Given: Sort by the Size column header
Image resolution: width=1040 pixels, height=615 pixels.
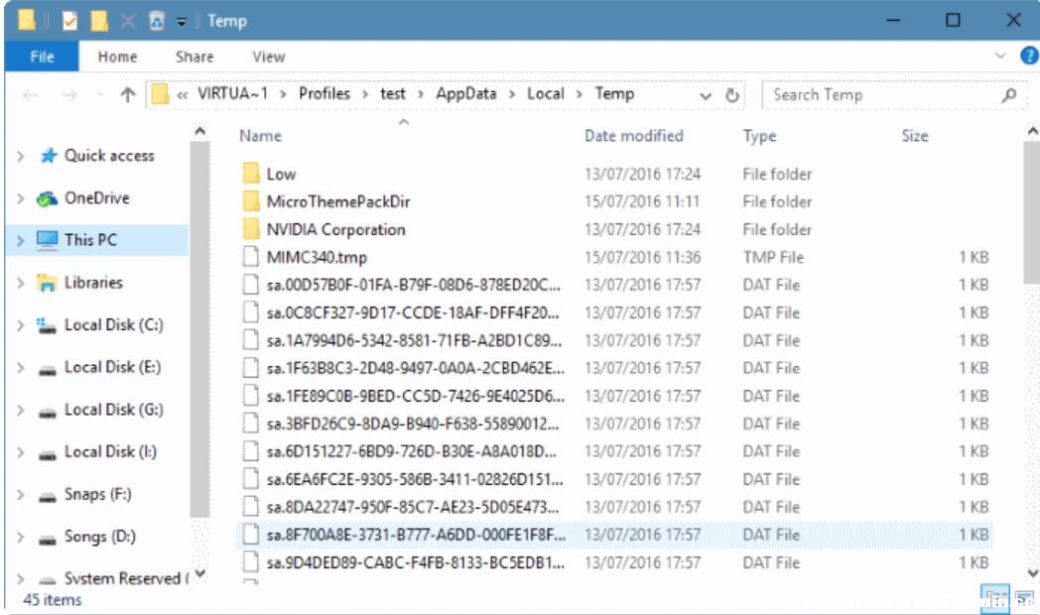Looking at the screenshot, I should point(915,136).
